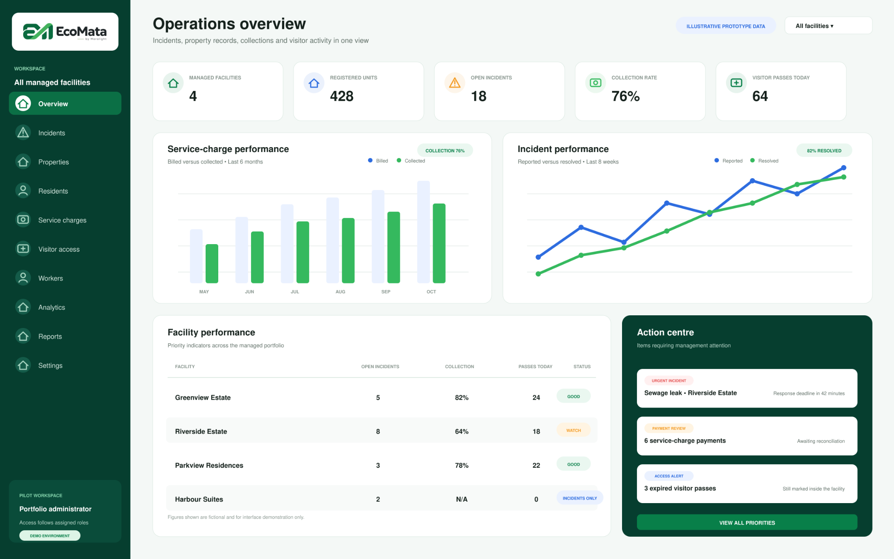
Task: Click the Overview house icon in sidebar
Action: [x=23, y=104]
